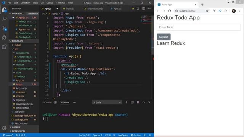This screenshot has width=244, height=137.
Task: Collapse the REDUX-APP folder section
Action: coord(23,41)
